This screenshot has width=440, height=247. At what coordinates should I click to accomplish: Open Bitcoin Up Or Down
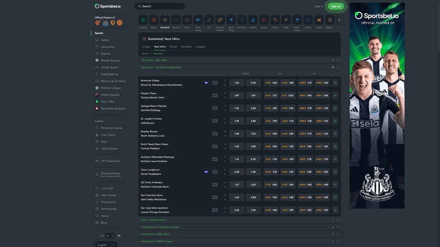coord(113,81)
